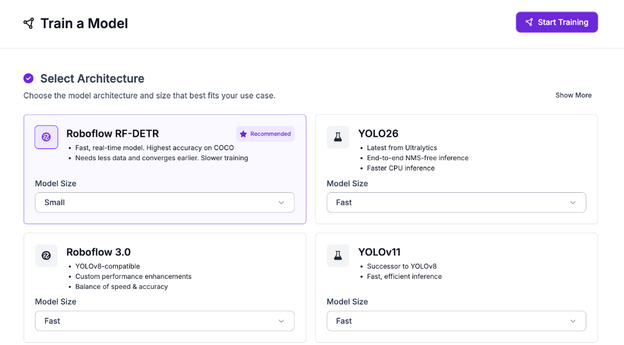The image size is (624, 345).
Task: Open the YOLO26 Model Size dropdown
Action: click(x=456, y=202)
